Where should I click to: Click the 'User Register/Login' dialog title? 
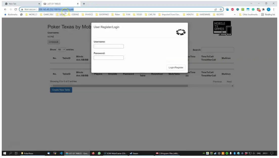coord(106,27)
